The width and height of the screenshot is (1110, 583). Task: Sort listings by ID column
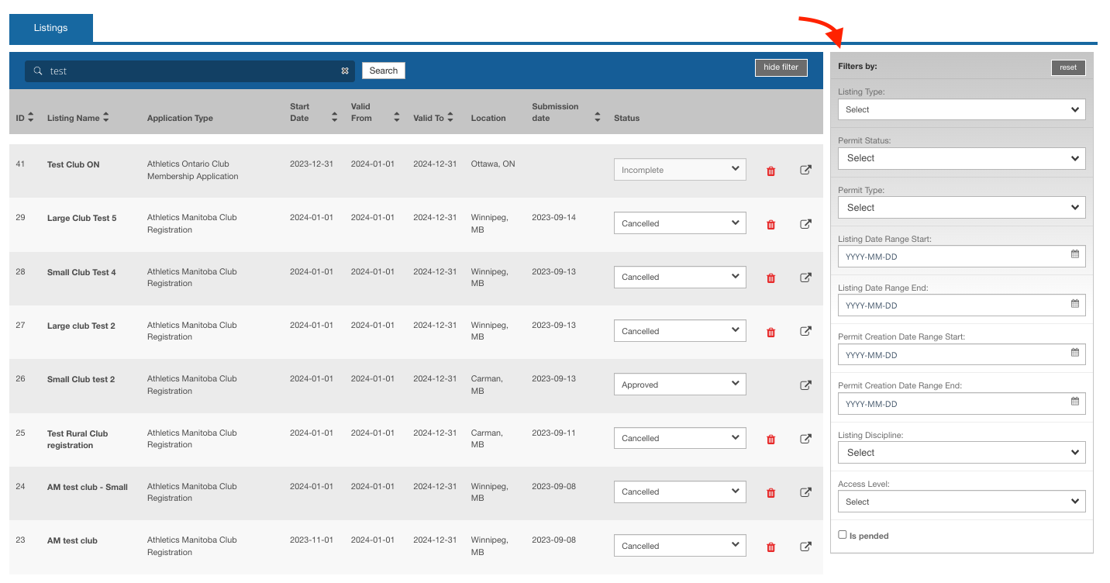25,118
